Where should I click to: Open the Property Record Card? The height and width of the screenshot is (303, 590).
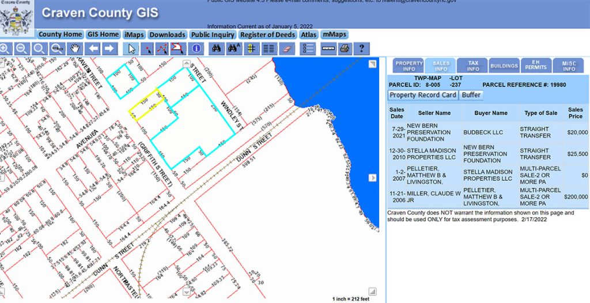point(423,95)
